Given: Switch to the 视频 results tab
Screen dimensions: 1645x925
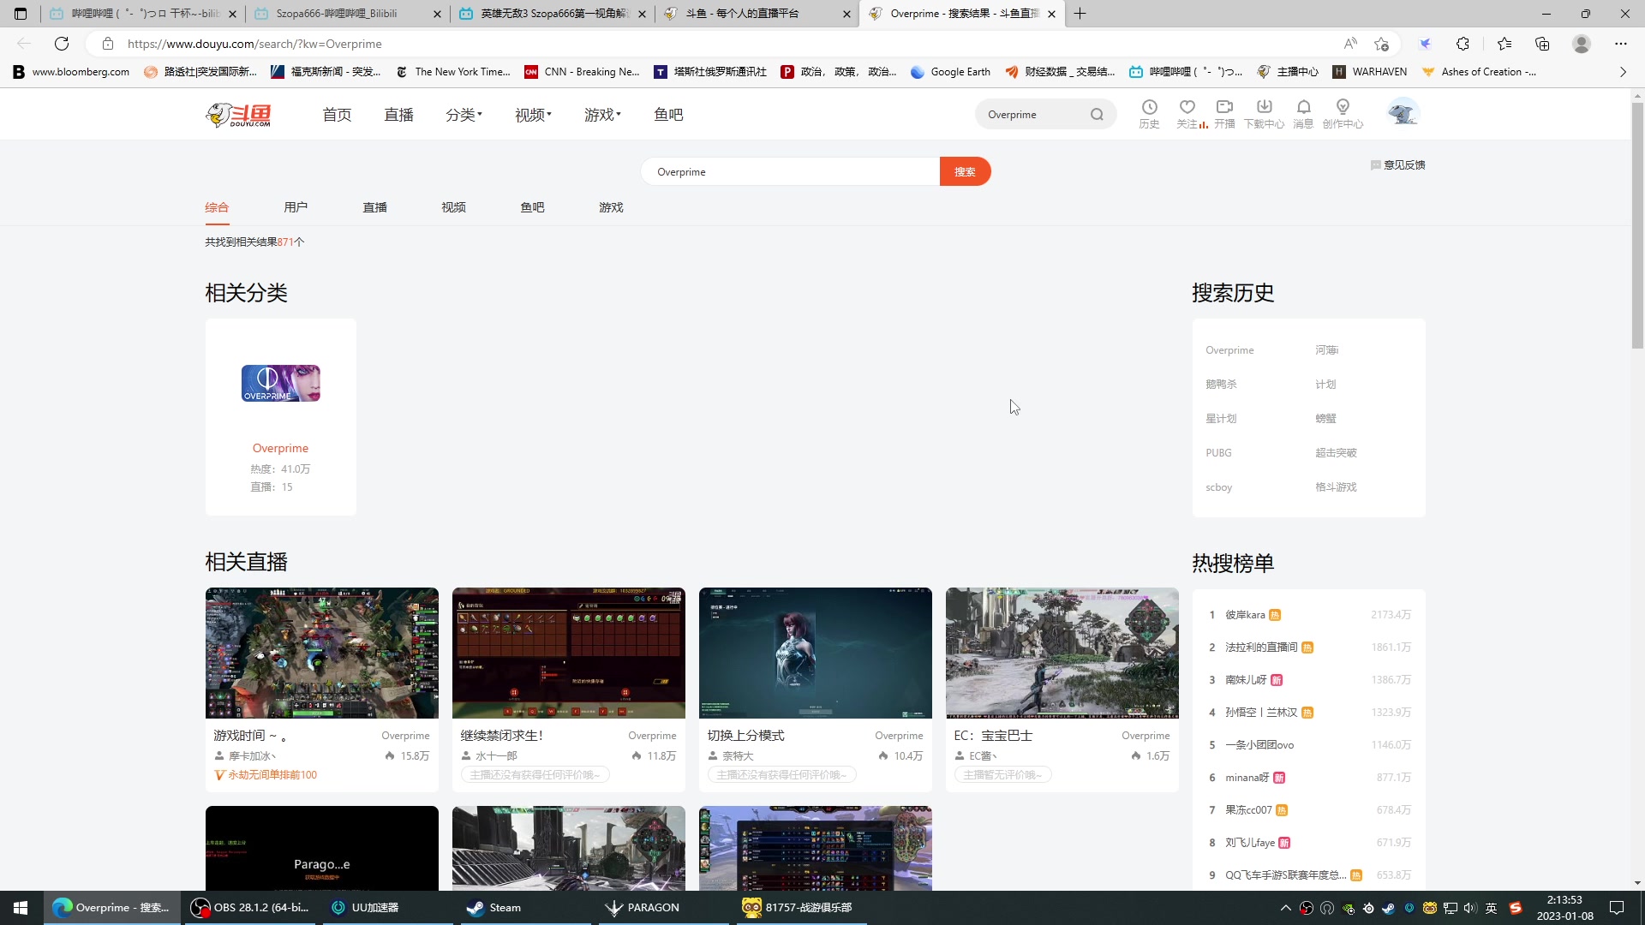Looking at the screenshot, I should click(x=453, y=207).
